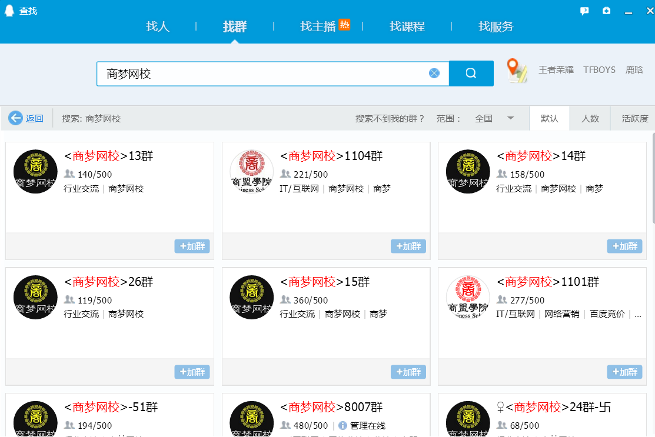Click the member count icon of 13群
Screen dimensions: 655x437
pyautogui.click(x=69, y=174)
